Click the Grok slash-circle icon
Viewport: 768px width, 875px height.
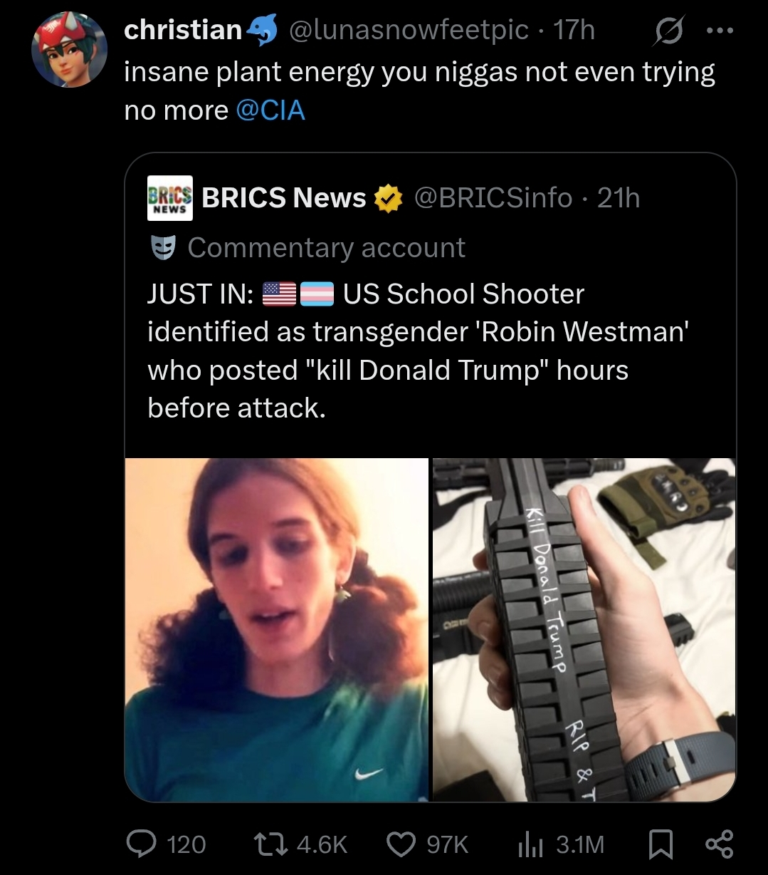point(668,31)
